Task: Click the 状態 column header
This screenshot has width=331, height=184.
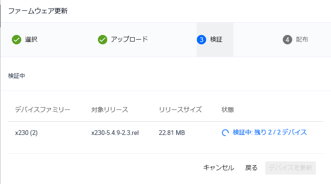Action: coord(227,109)
